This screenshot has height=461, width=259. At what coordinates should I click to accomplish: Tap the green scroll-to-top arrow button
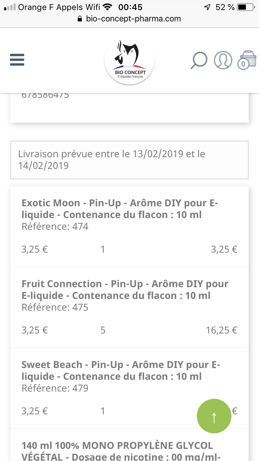[x=214, y=416]
